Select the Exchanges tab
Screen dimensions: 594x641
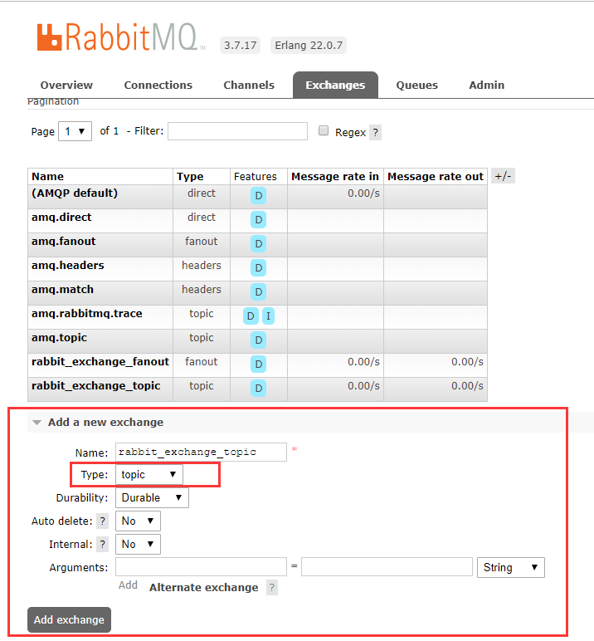(x=335, y=85)
